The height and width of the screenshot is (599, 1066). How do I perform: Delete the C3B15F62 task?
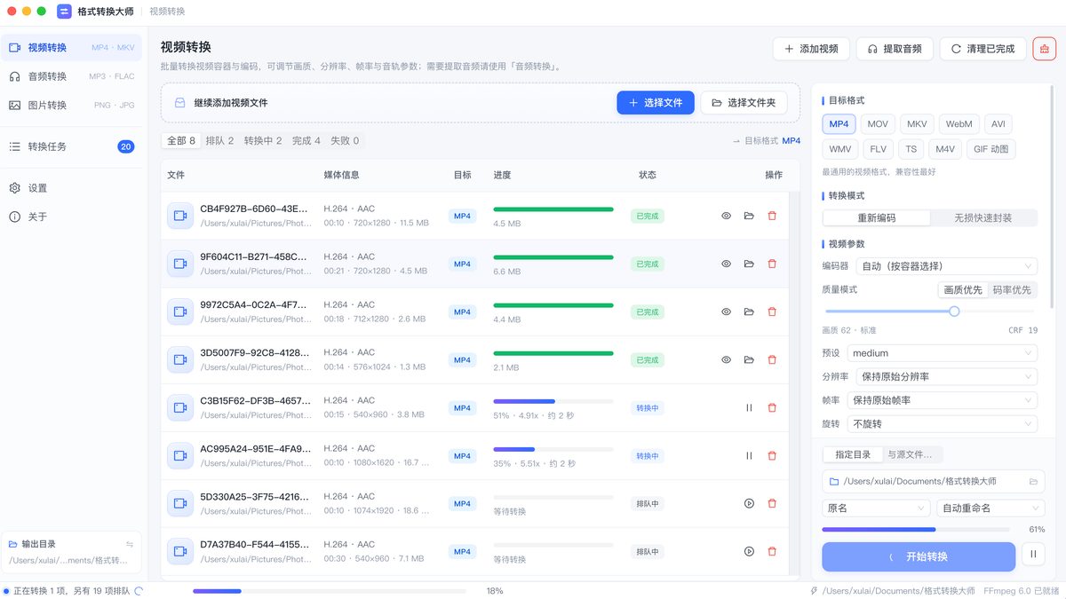point(772,407)
